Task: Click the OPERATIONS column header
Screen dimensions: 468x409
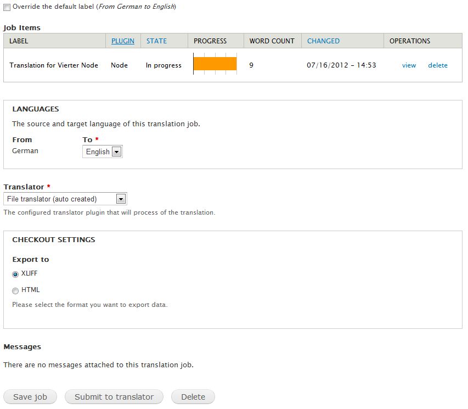Action: pos(410,41)
